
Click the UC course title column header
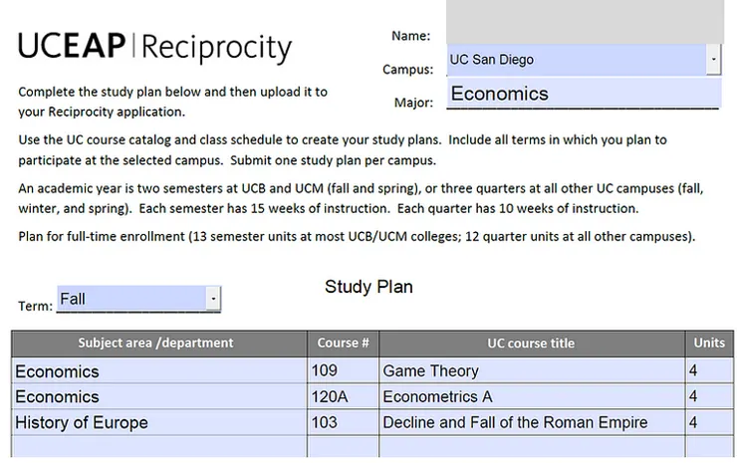point(531,344)
